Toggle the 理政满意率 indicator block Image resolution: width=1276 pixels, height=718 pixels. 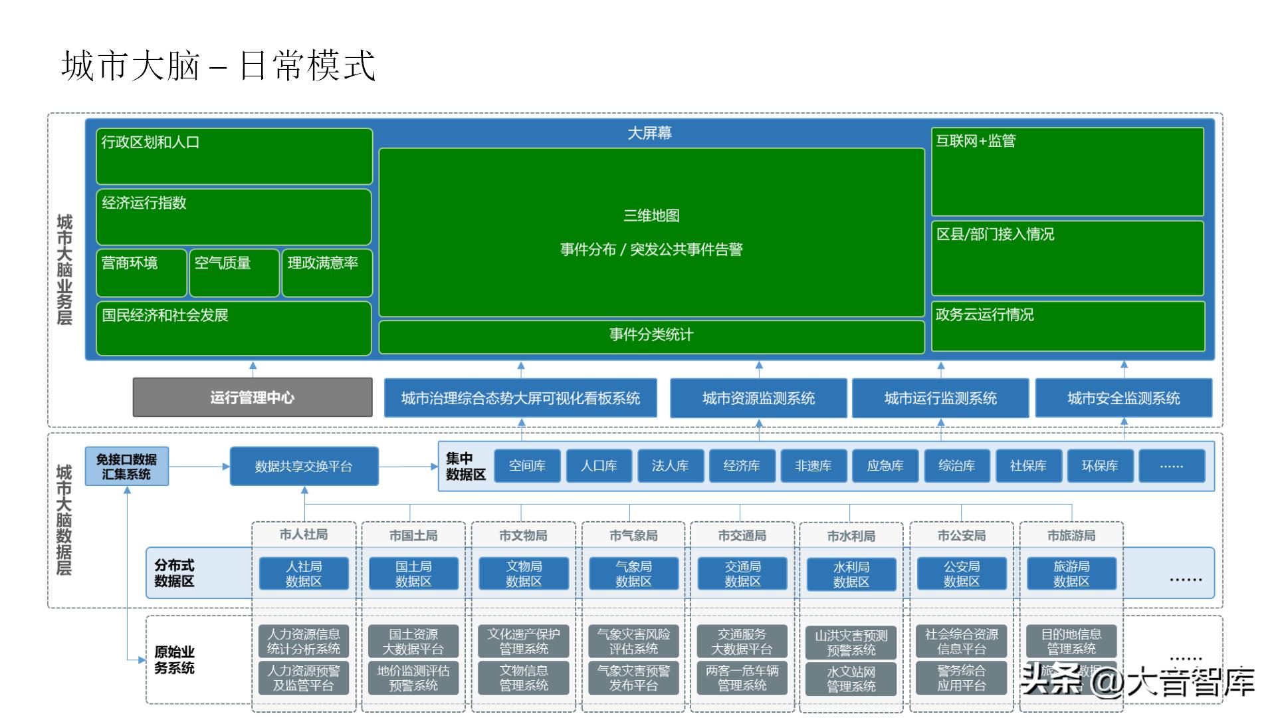(327, 273)
